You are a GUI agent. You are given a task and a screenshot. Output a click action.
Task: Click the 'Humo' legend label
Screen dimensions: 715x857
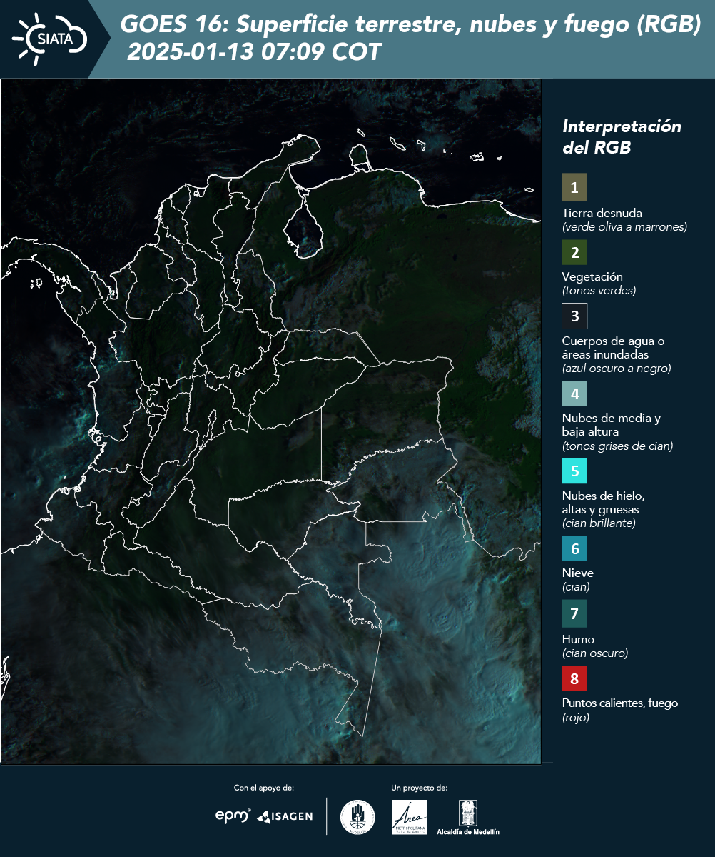(x=578, y=639)
